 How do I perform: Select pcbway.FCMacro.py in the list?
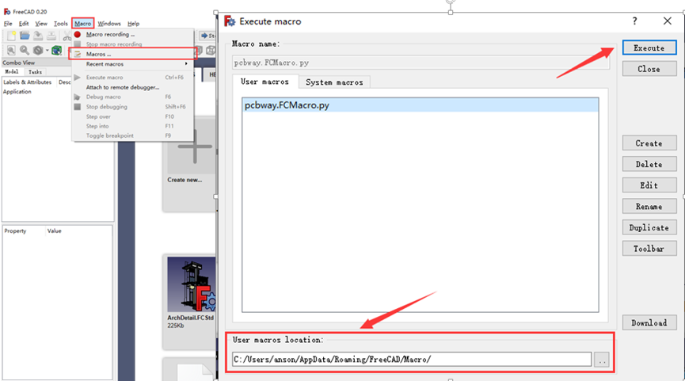click(x=420, y=105)
